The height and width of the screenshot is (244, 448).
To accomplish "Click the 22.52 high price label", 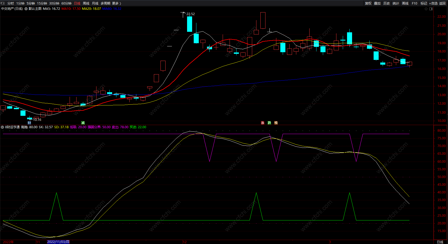I will pyautogui.click(x=191, y=14).
